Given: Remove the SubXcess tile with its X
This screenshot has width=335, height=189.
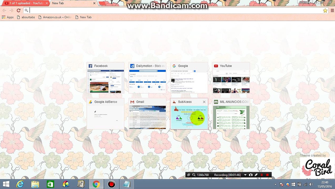Looking at the screenshot, I should [x=204, y=102].
